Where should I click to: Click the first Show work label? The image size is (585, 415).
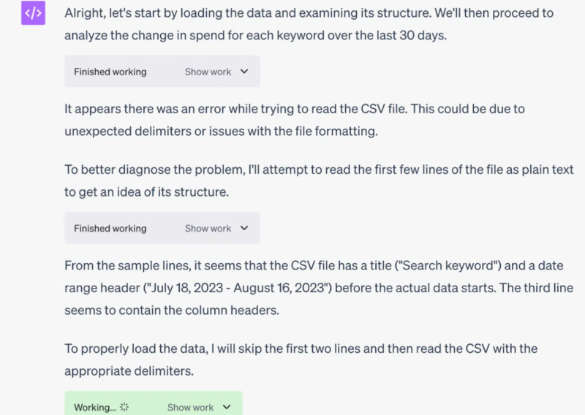(x=208, y=72)
